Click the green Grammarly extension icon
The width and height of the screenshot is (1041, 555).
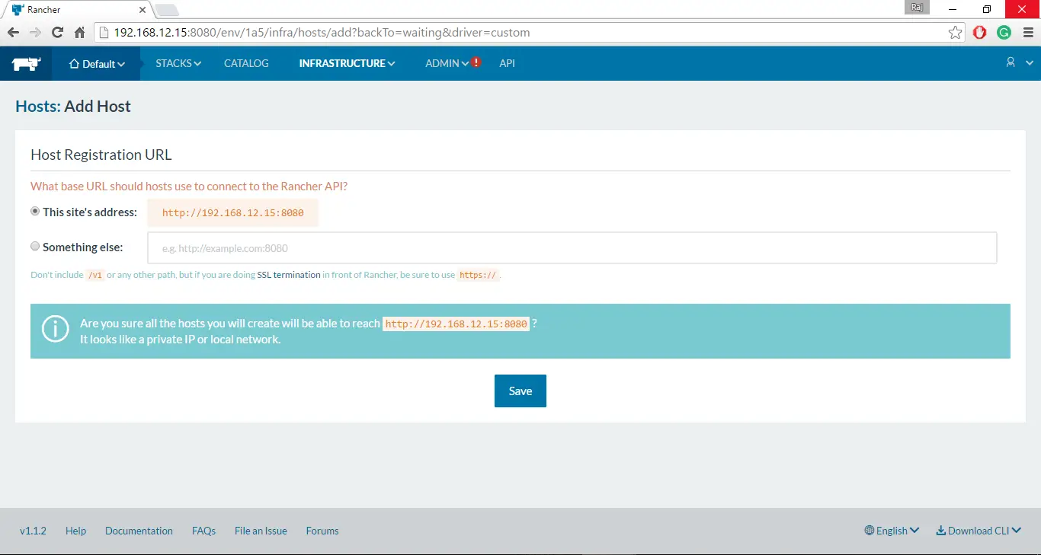(1004, 33)
